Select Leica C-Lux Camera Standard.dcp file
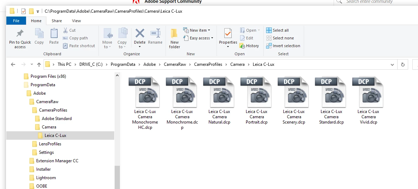Screen dimensions: 418x189 tap(332, 101)
